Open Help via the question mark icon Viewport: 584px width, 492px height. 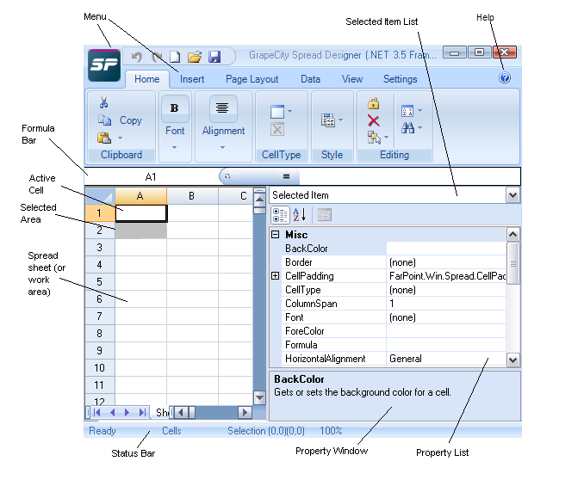pyautogui.click(x=505, y=77)
